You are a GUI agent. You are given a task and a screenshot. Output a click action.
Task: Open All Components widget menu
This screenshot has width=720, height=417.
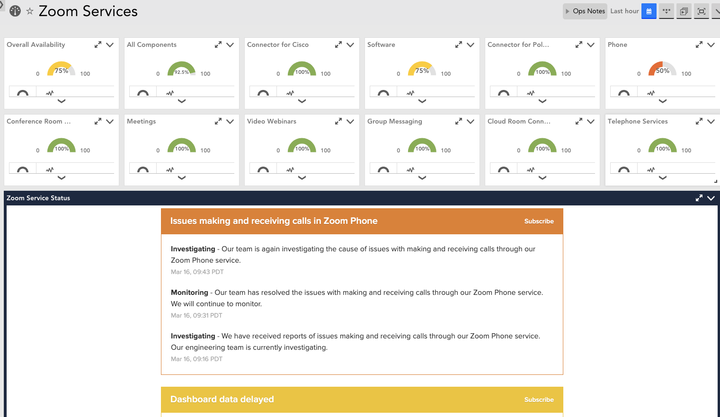pos(230,44)
